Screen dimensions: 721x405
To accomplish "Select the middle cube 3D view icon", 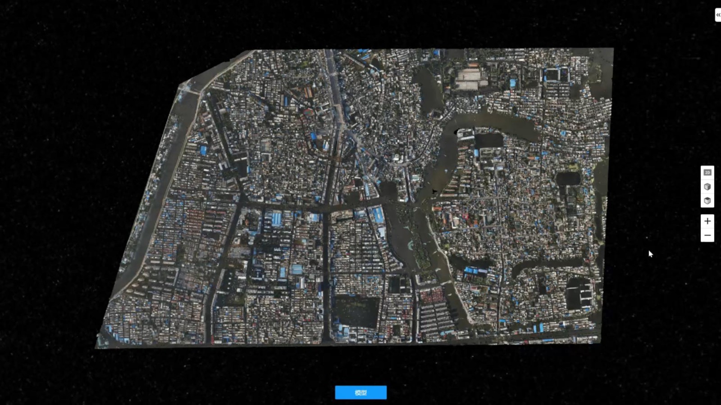I will pyautogui.click(x=707, y=186).
